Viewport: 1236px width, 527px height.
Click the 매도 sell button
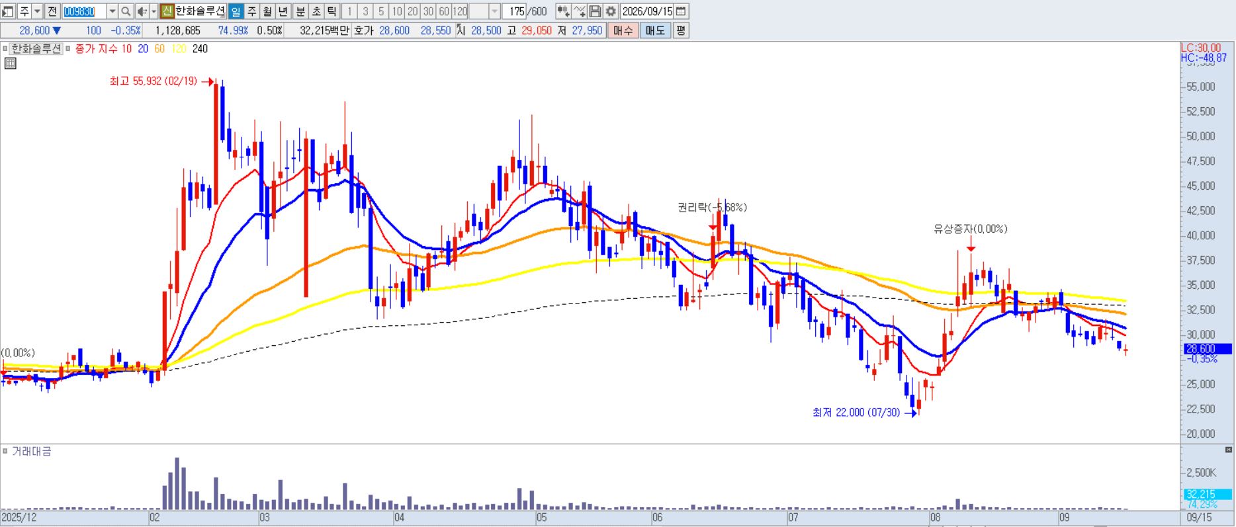coord(655,30)
